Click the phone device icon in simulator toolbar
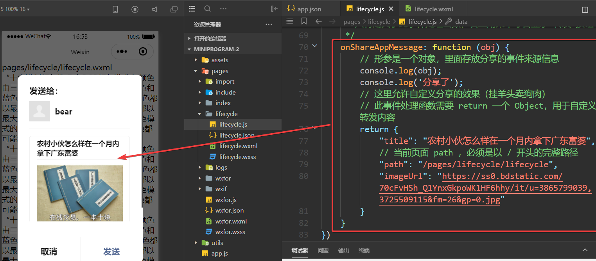The height and width of the screenshot is (261, 596). pyautogui.click(x=115, y=9)
